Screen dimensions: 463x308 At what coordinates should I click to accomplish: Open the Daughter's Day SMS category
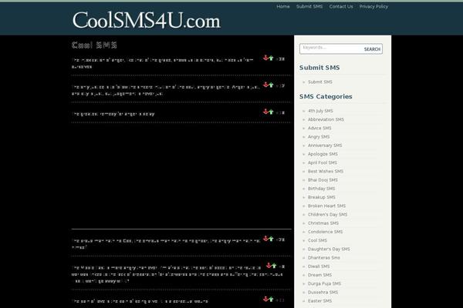tap(329, 249)
